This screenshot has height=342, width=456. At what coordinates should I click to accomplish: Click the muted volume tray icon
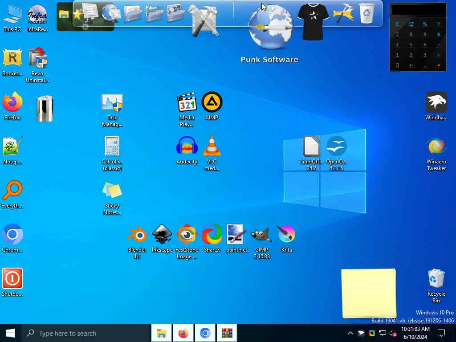tap(393, 333)
